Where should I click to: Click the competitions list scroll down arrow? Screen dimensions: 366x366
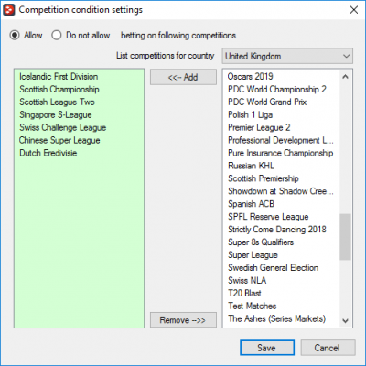pyautogui.click(x=345, y=320)
